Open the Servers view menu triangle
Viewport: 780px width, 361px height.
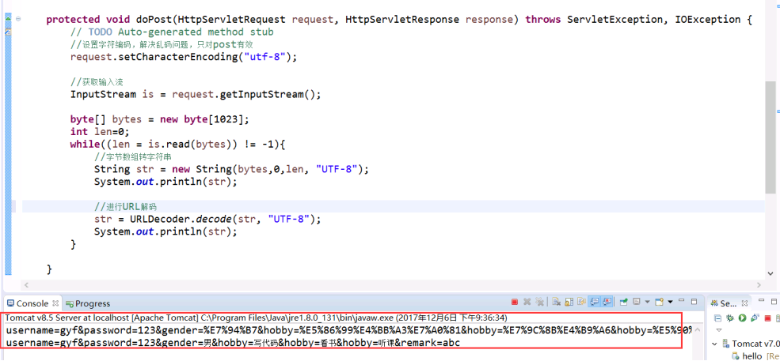[x=719, y=330]
